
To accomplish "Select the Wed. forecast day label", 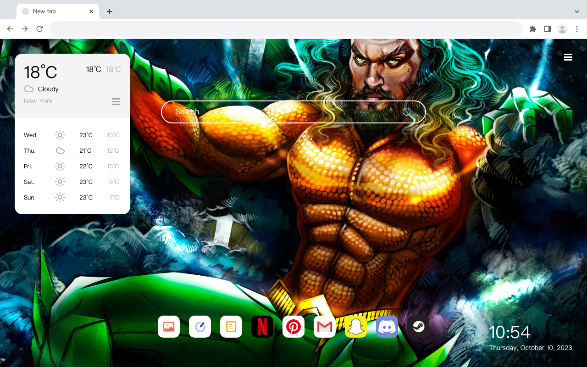I will pos(31,135).
